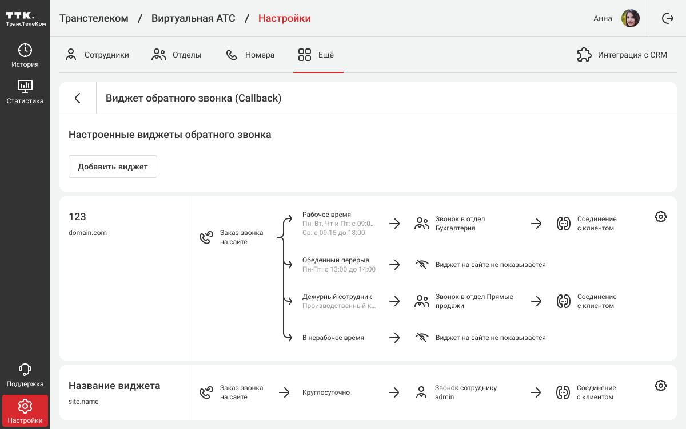Open the Номера tab
The image size is (686, 429).
click(250, 55)
